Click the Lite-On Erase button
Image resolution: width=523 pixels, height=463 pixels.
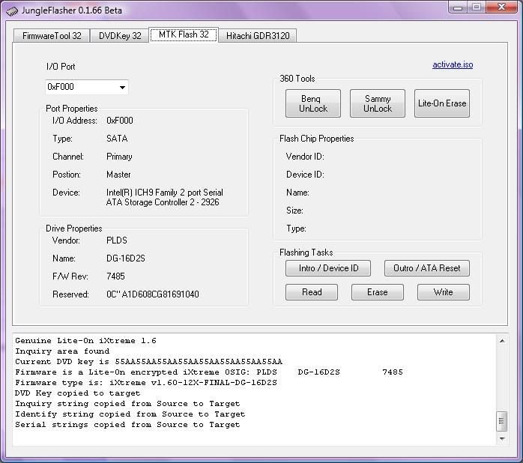pos(442,103)
